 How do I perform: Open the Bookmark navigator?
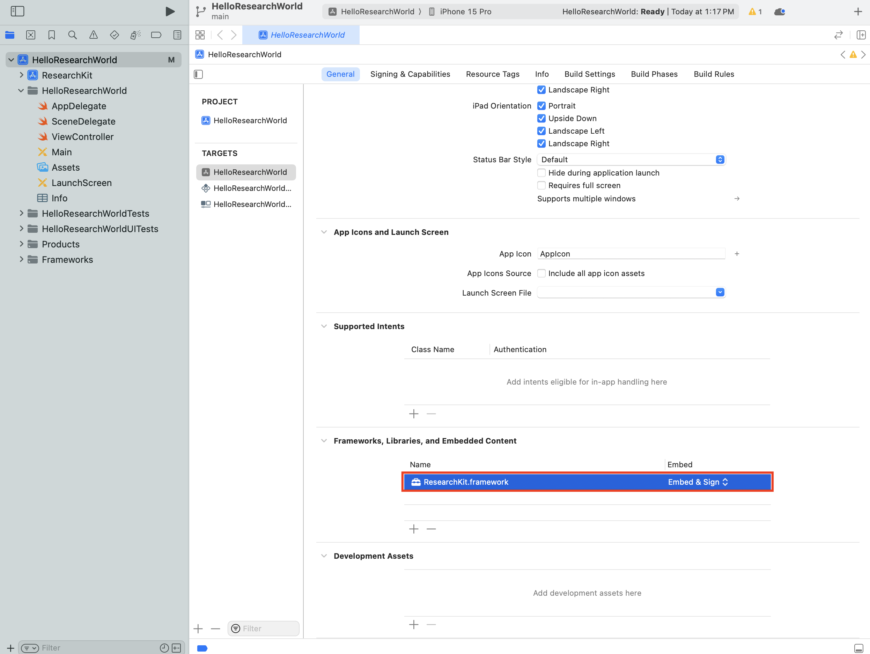[52, 35]
